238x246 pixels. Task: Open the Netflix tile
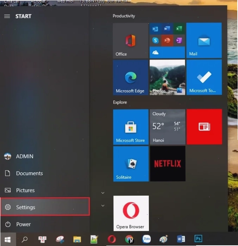click(x=168, y=164)
